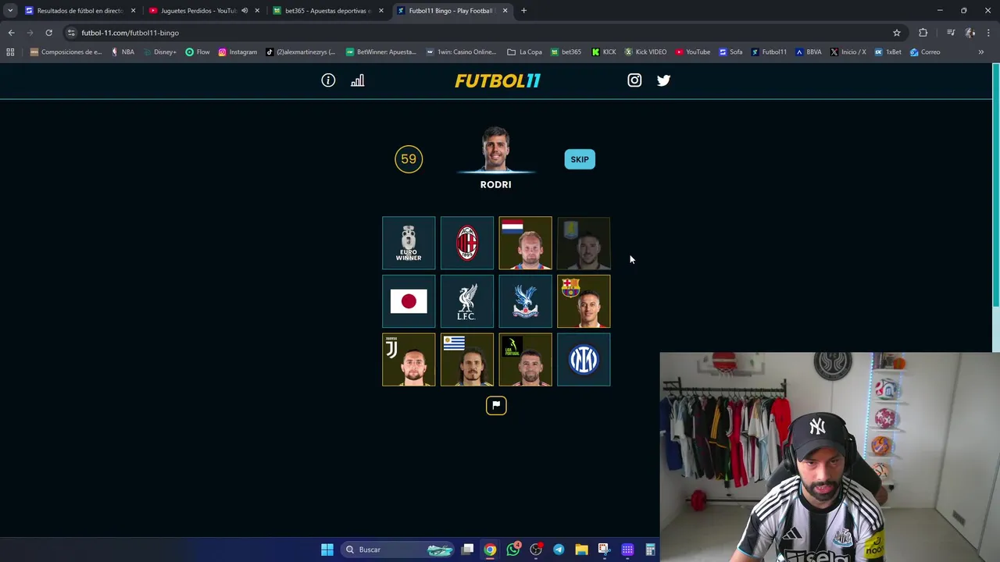Open the Windows Start menu

tap(327, 550)
